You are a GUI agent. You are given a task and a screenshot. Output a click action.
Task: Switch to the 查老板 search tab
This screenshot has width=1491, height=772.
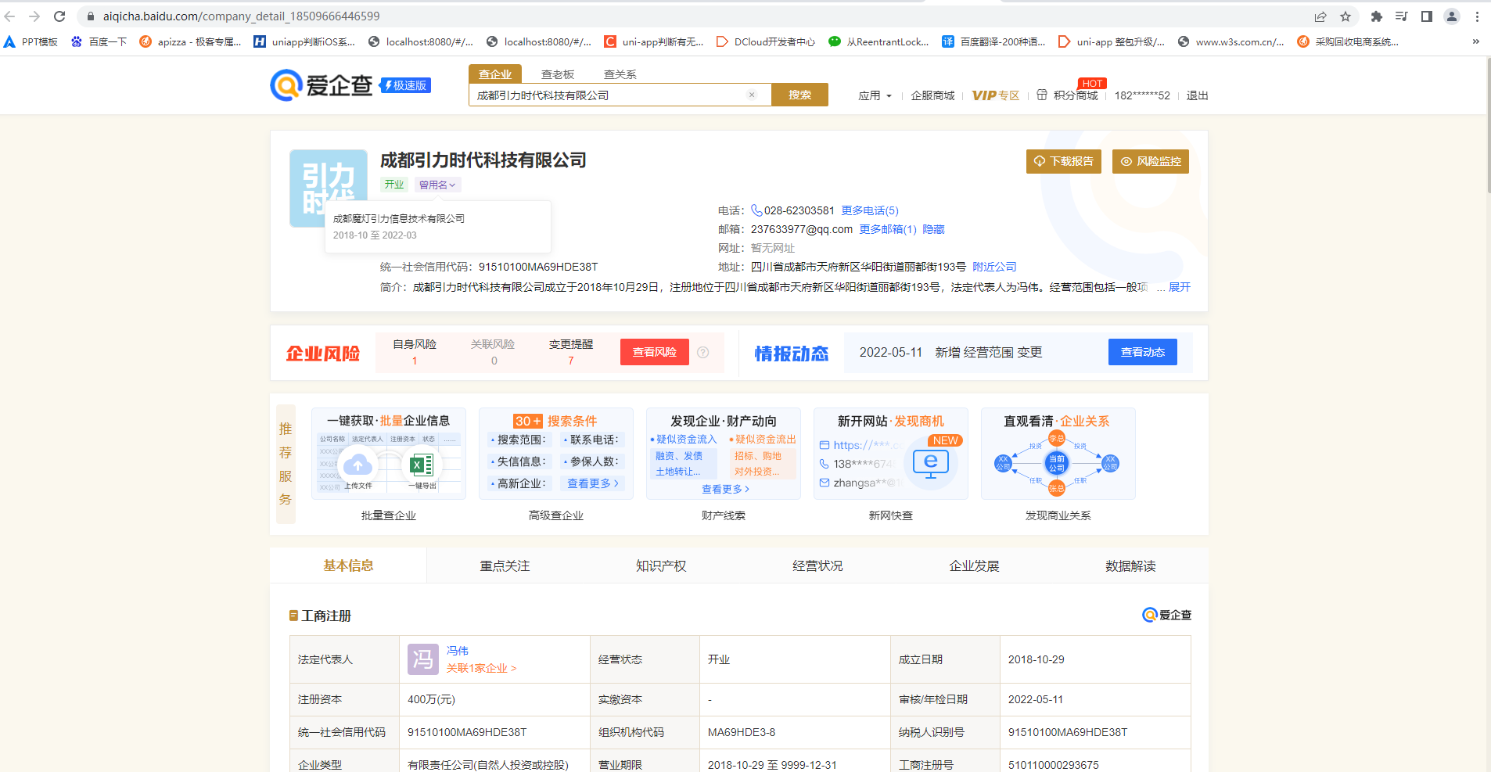(x=558, y=74)
